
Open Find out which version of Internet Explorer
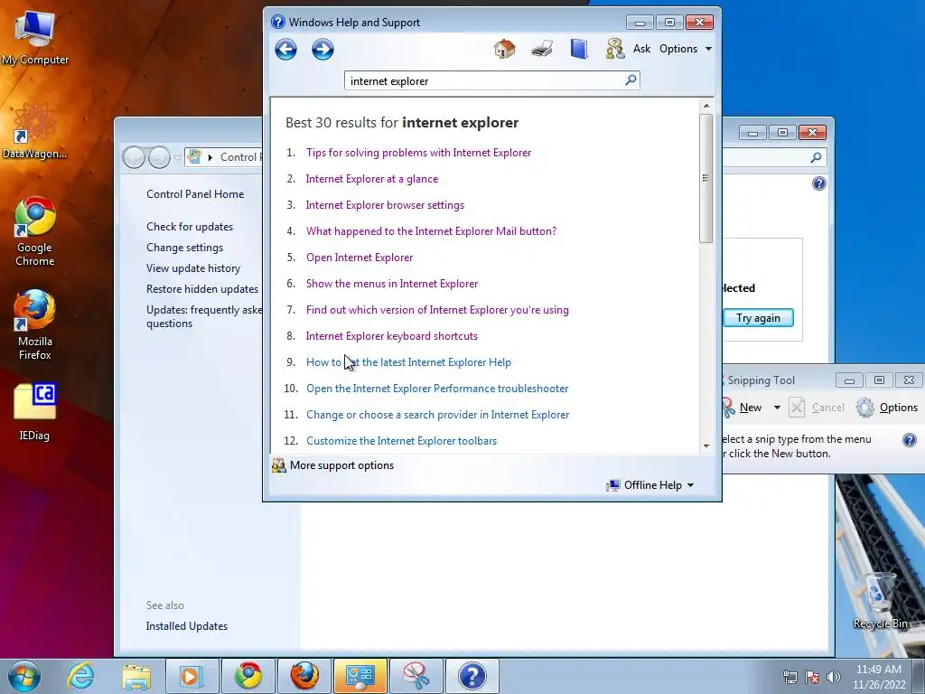[437, 310]
